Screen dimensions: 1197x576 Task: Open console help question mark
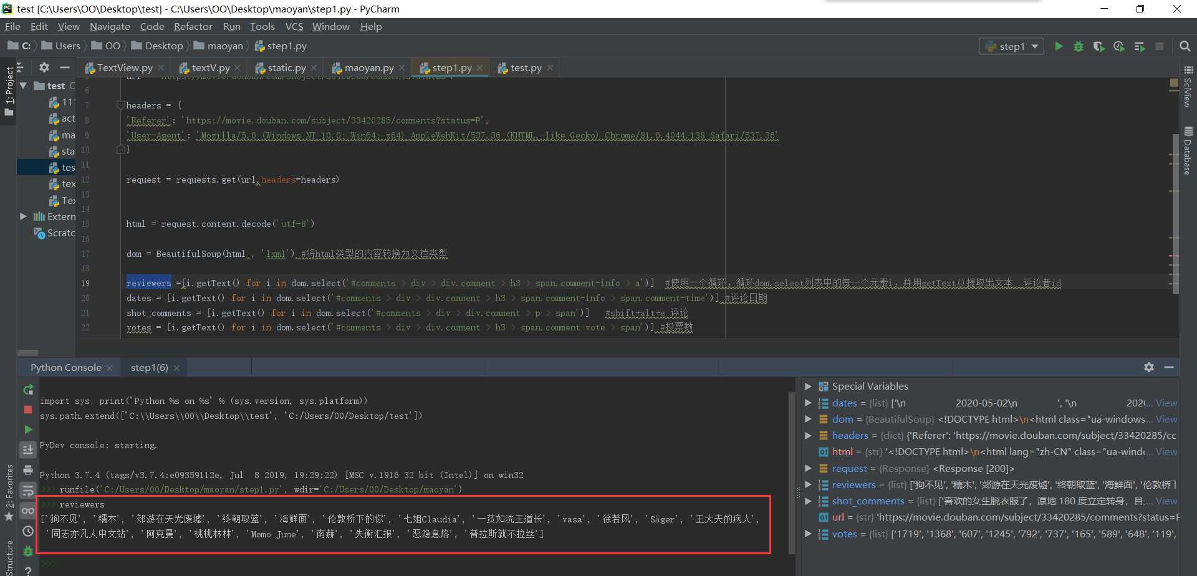tap(28, 570)
